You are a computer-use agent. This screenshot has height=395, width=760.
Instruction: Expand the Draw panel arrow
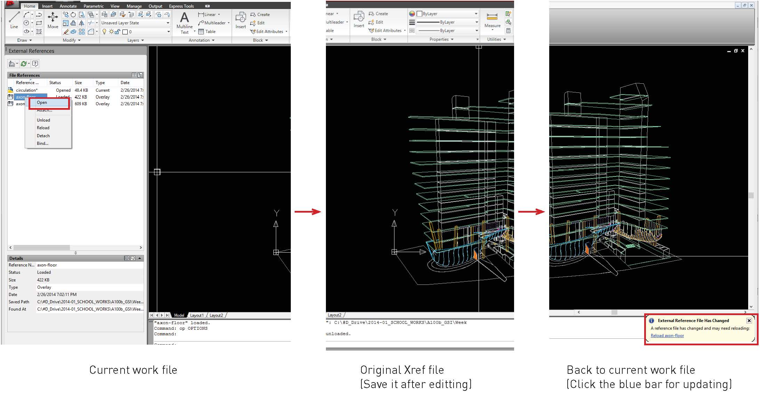click(x=31, y=40)
